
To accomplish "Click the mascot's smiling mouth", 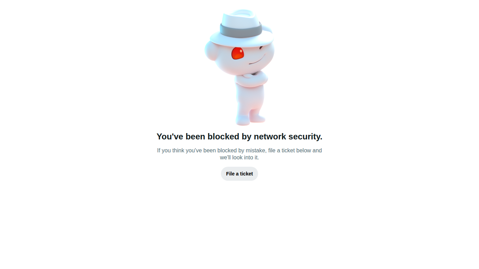I will coord(257,61).
